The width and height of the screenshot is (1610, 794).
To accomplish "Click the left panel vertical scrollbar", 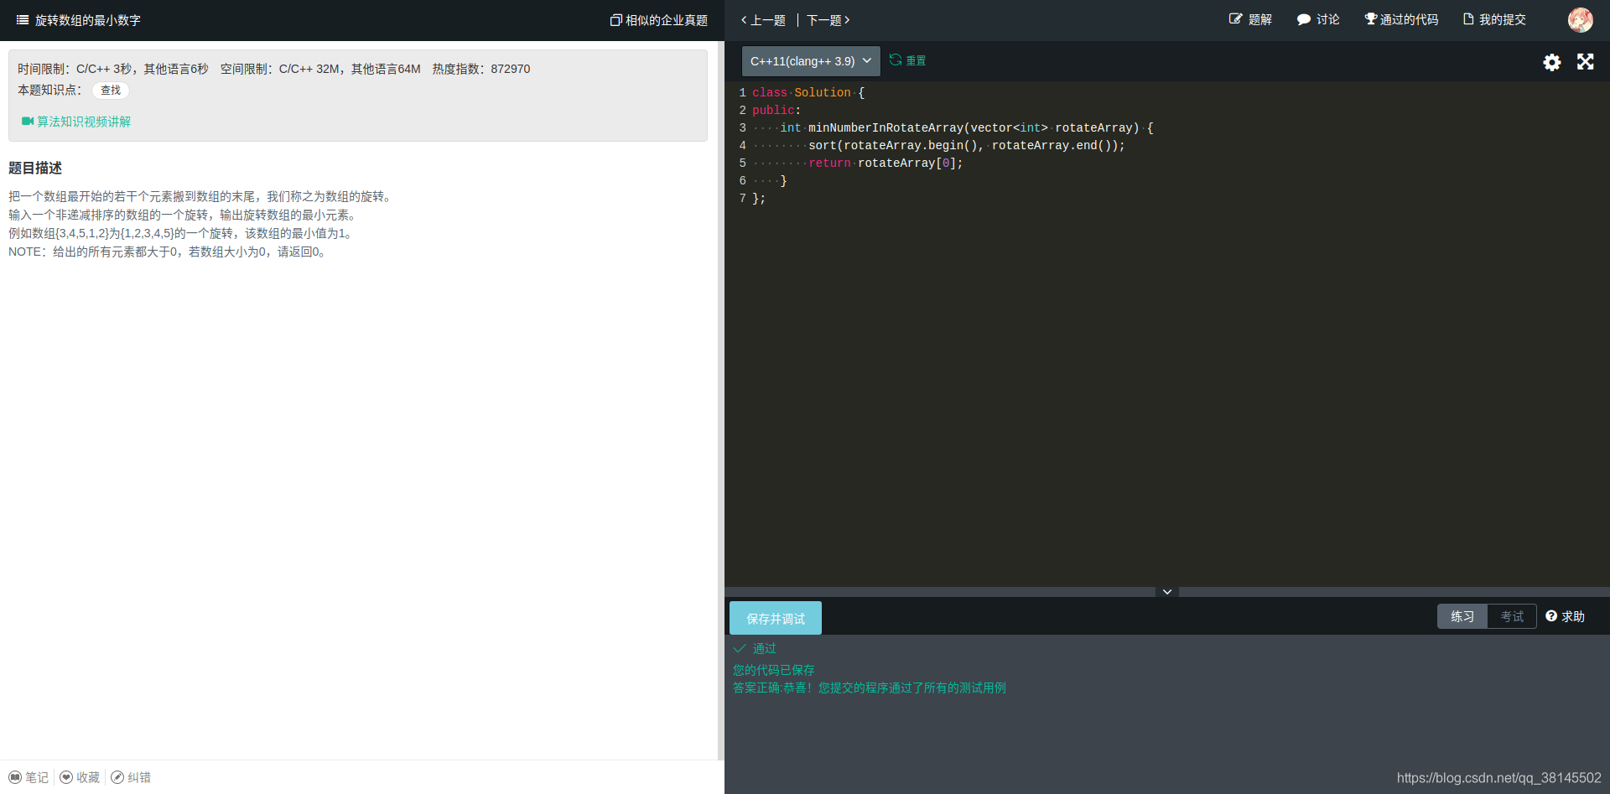I will click(720, 400).
